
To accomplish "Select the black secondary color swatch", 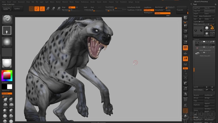I will (4, 87).
